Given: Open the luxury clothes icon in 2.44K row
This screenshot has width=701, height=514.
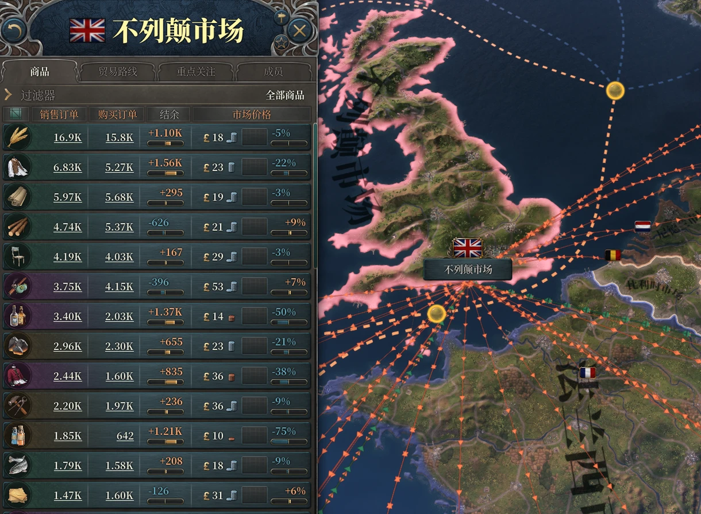Looking at the screenshot, I should pyautogui.click(x=18, y=376).
